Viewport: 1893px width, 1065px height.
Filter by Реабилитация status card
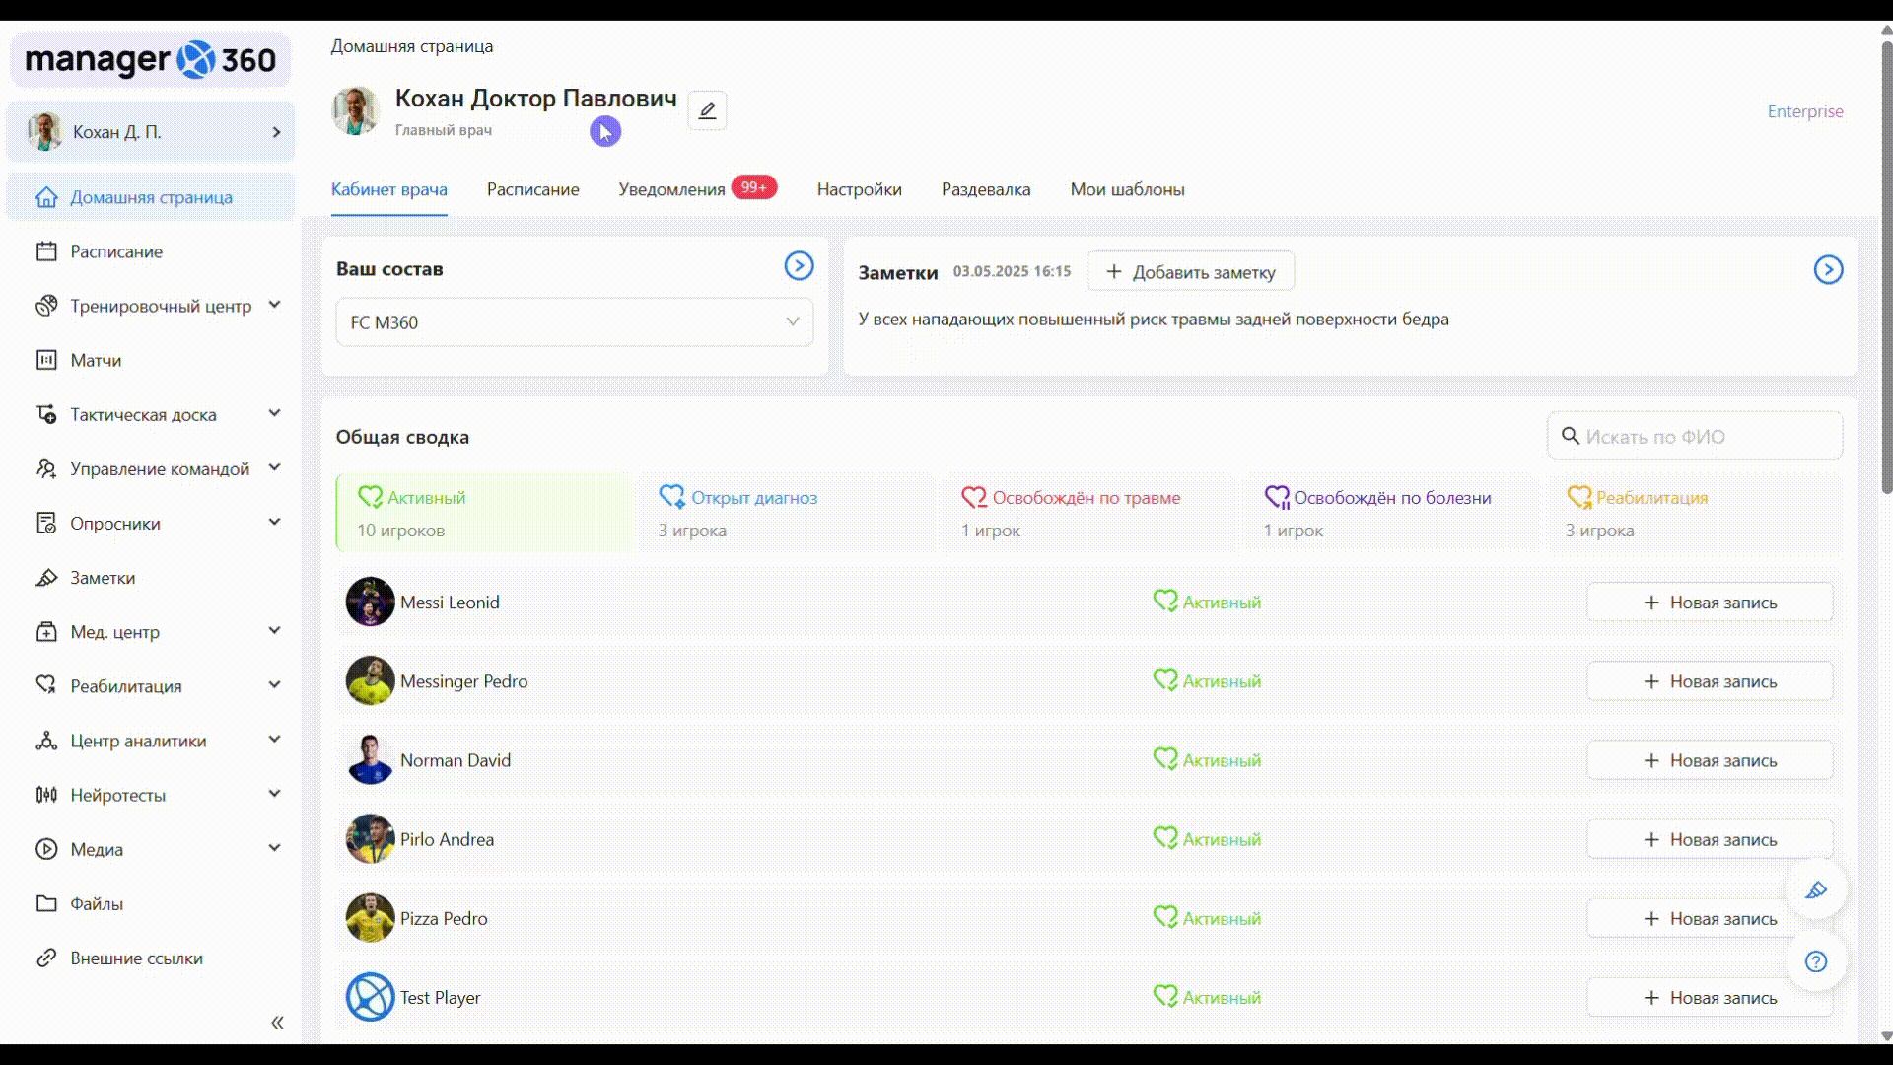pyautogui.click(x=1691, y=513)
